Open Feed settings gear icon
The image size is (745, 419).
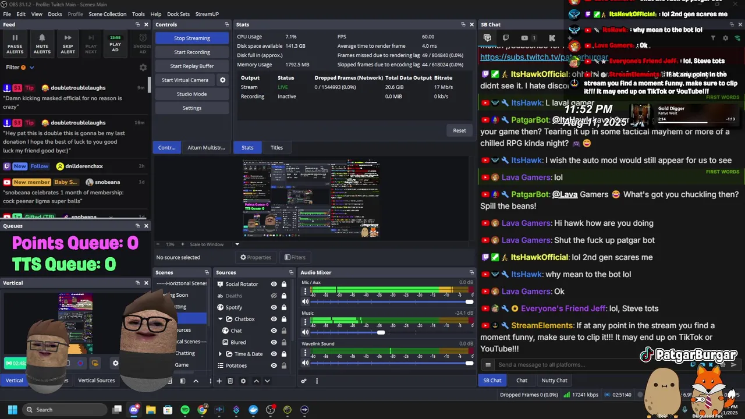click(143, 68)
